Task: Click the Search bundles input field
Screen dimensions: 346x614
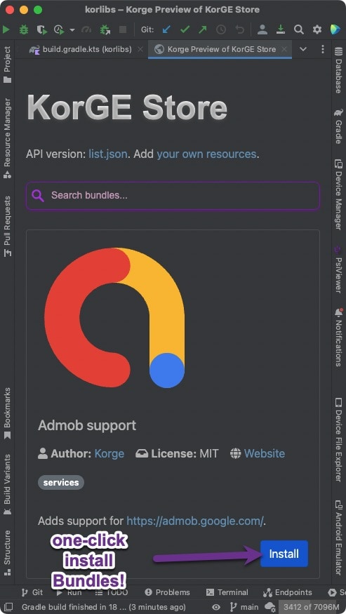Action: tap(173, 195)
